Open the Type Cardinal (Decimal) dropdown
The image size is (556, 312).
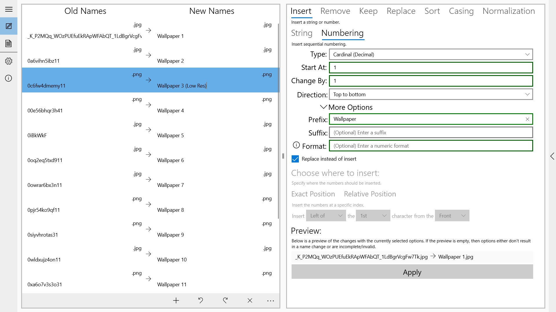pos(431,54)
